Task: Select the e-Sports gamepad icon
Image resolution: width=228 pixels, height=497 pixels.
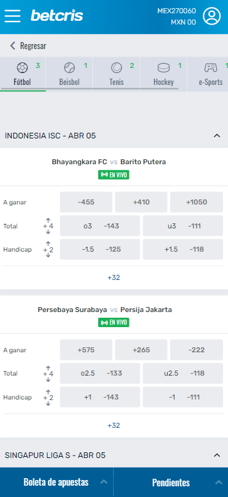Action: pyautogui.click(x=210, y=67)
